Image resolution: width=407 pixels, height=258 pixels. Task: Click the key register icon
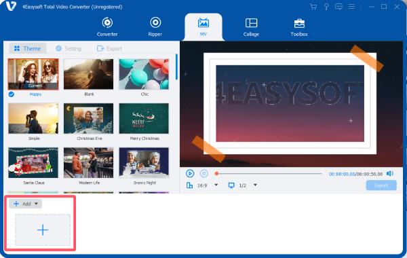click(326, 7)
